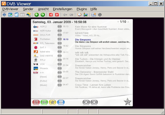Screen dimensions: 165x115
Task: Toggle the timer button for Die Simpsons 18:10
Action: coord(60,40)
